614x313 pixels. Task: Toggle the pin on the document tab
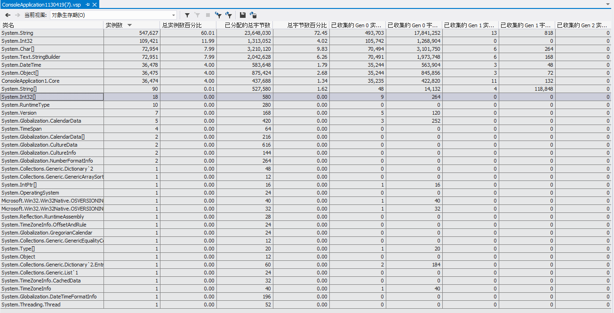[88, 4]
